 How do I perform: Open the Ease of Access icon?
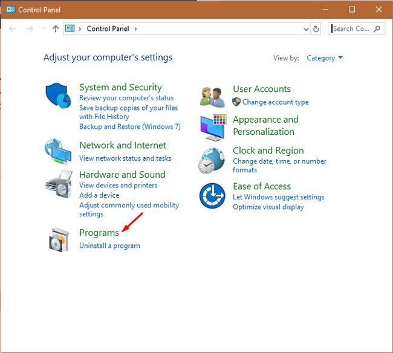click(x=212, y=196)
